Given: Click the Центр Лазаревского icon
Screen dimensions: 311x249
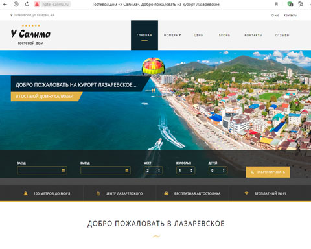Looking at the screenshot, I should [98, 193].
